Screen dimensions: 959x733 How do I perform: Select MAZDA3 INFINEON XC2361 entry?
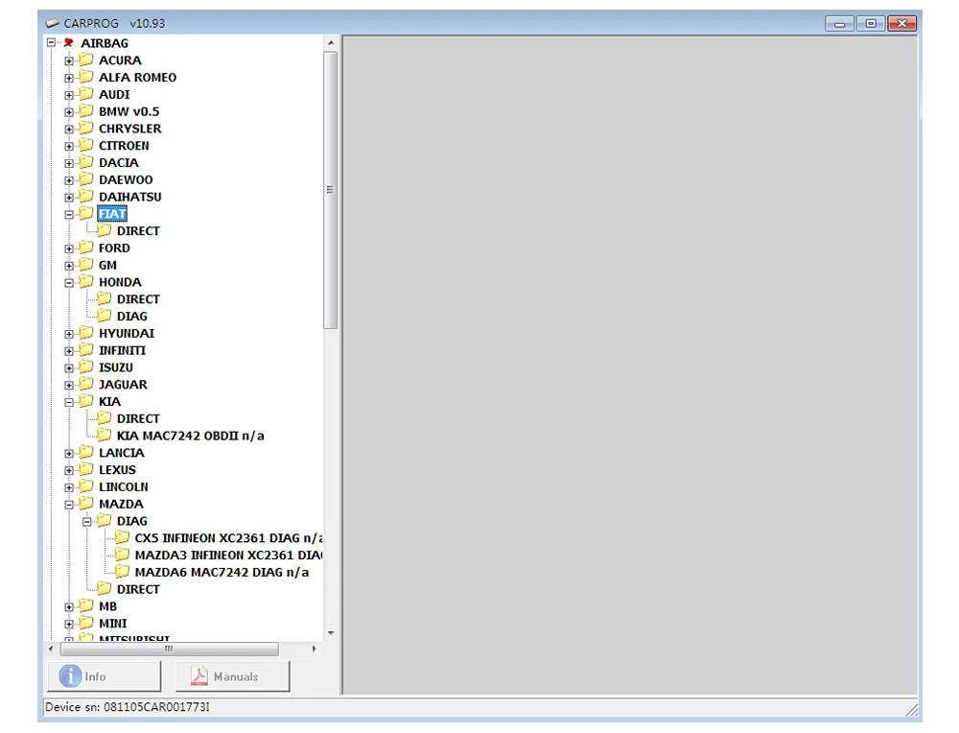229,555
